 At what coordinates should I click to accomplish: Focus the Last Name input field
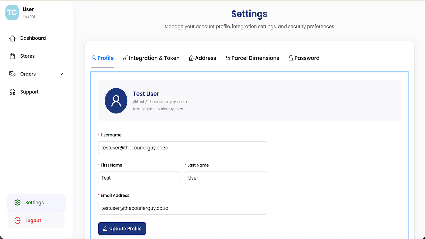[x=226, y=178]
